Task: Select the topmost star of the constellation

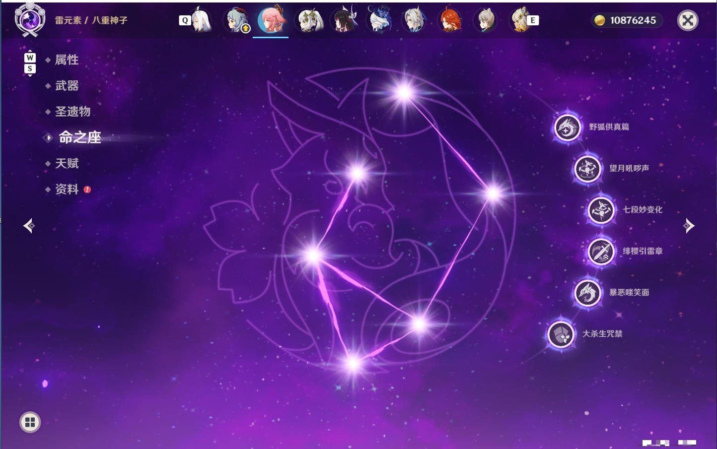Action: click(404, 92)
